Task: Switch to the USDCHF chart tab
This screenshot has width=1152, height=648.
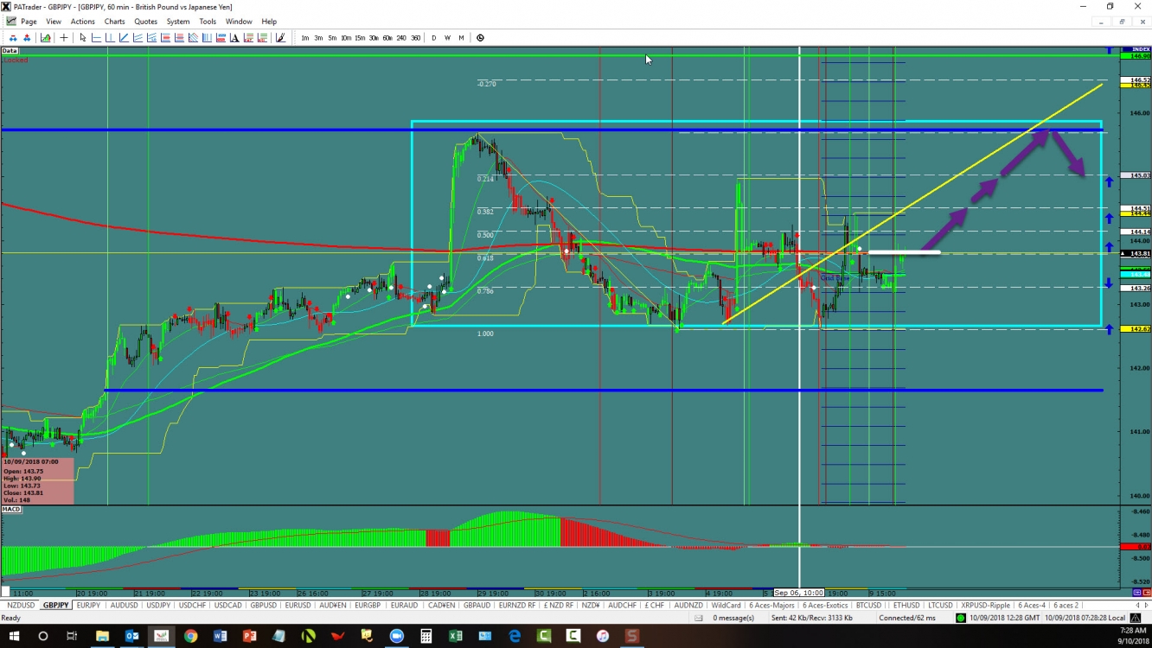Action: (x=192, y=605)
